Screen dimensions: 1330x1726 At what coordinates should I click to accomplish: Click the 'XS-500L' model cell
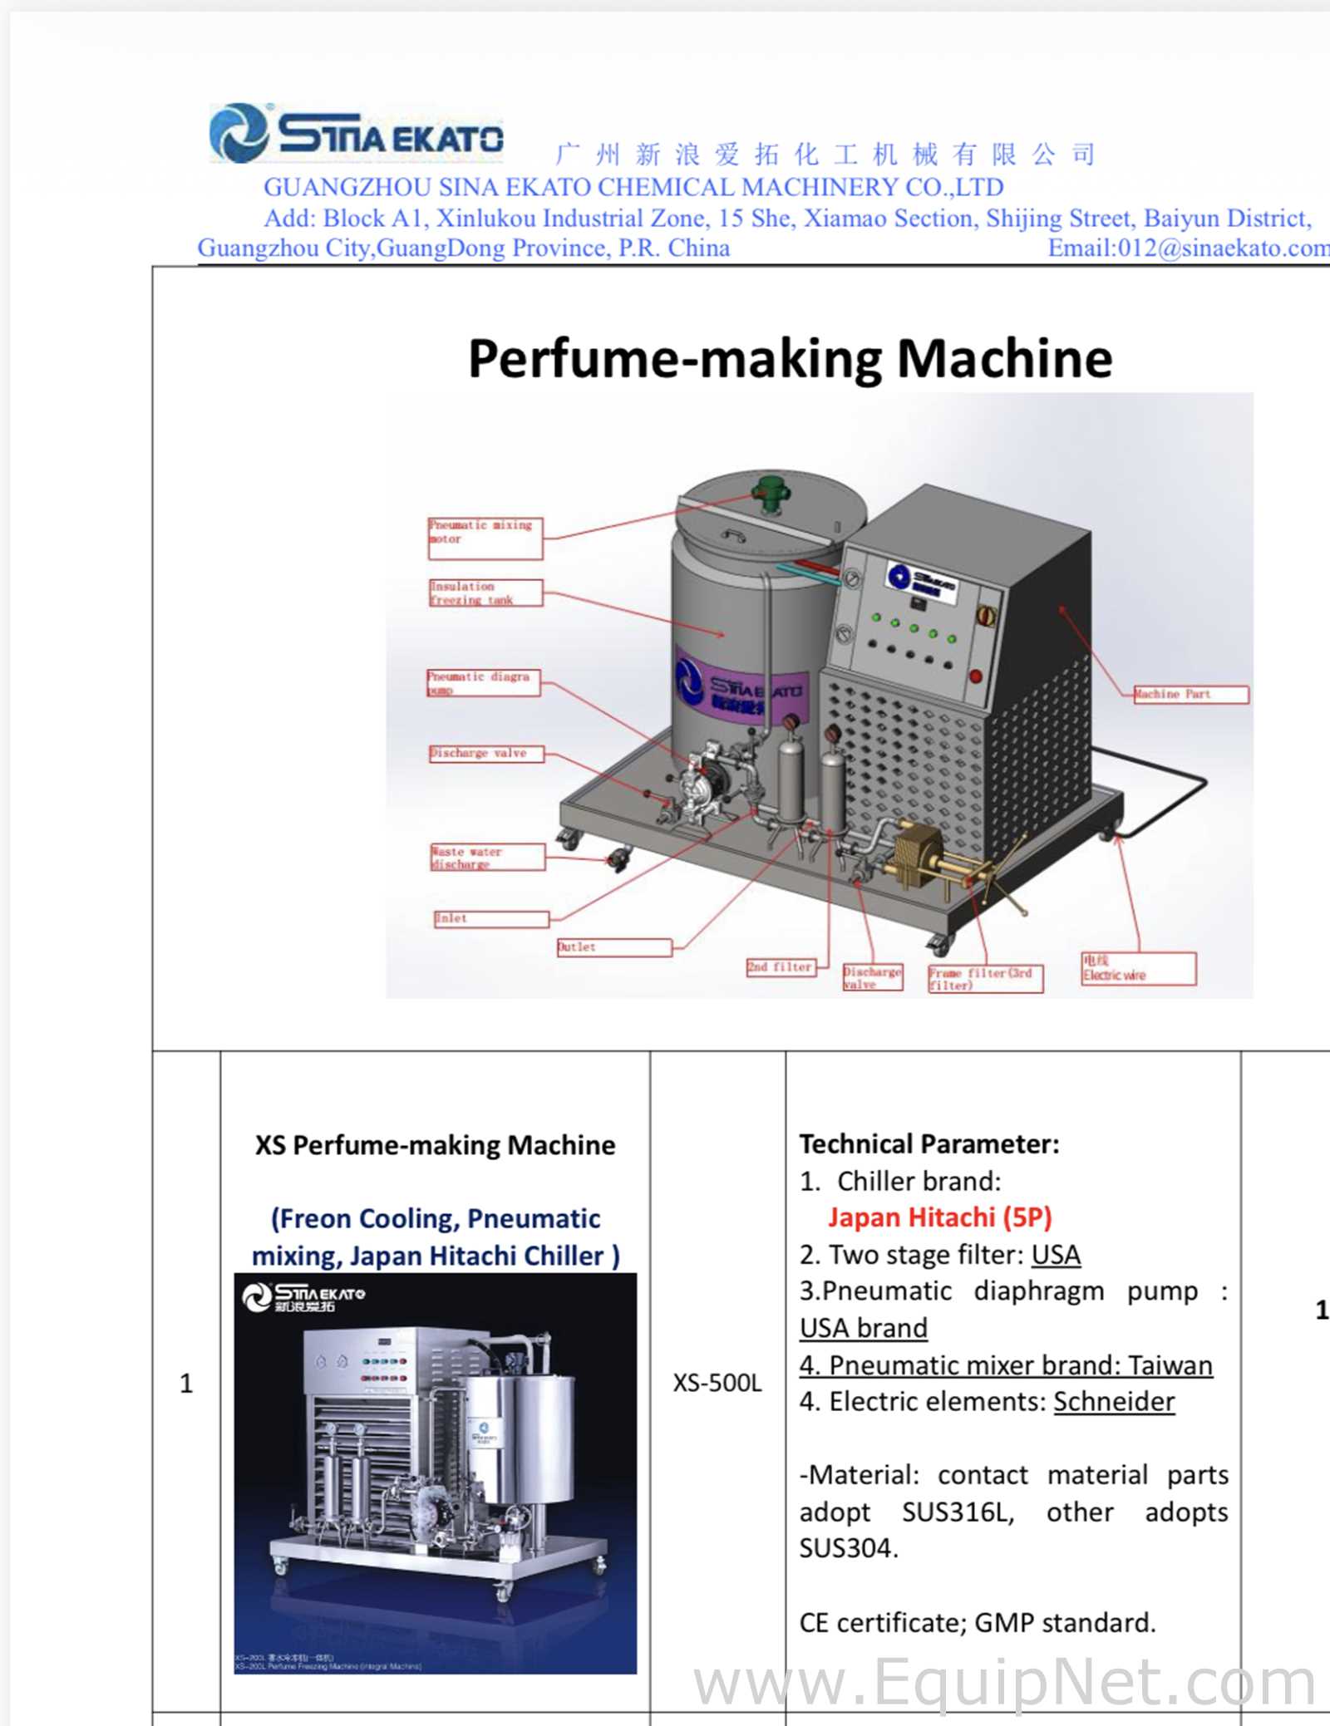[717, 1383]
